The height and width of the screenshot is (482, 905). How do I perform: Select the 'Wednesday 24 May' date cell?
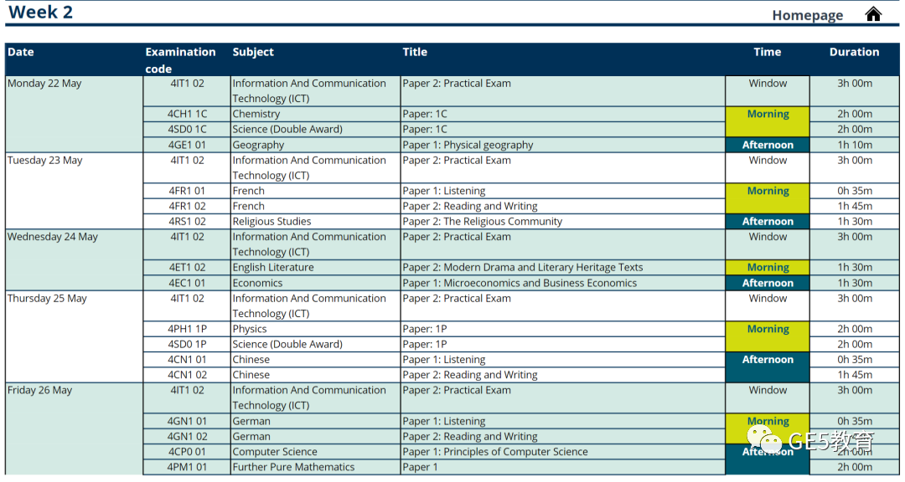click(x=74, y=260)
